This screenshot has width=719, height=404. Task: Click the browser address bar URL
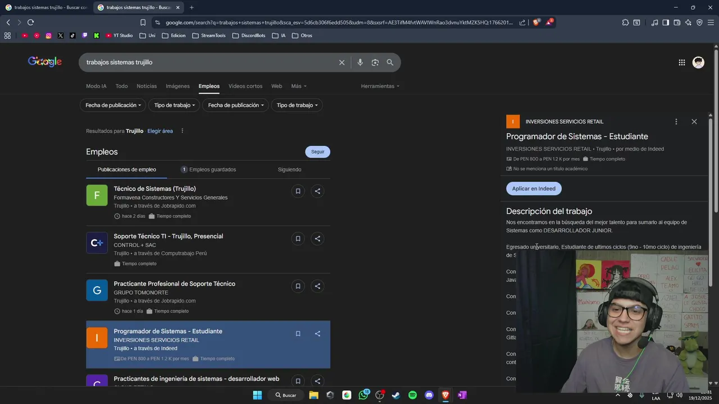click(339, 22)
